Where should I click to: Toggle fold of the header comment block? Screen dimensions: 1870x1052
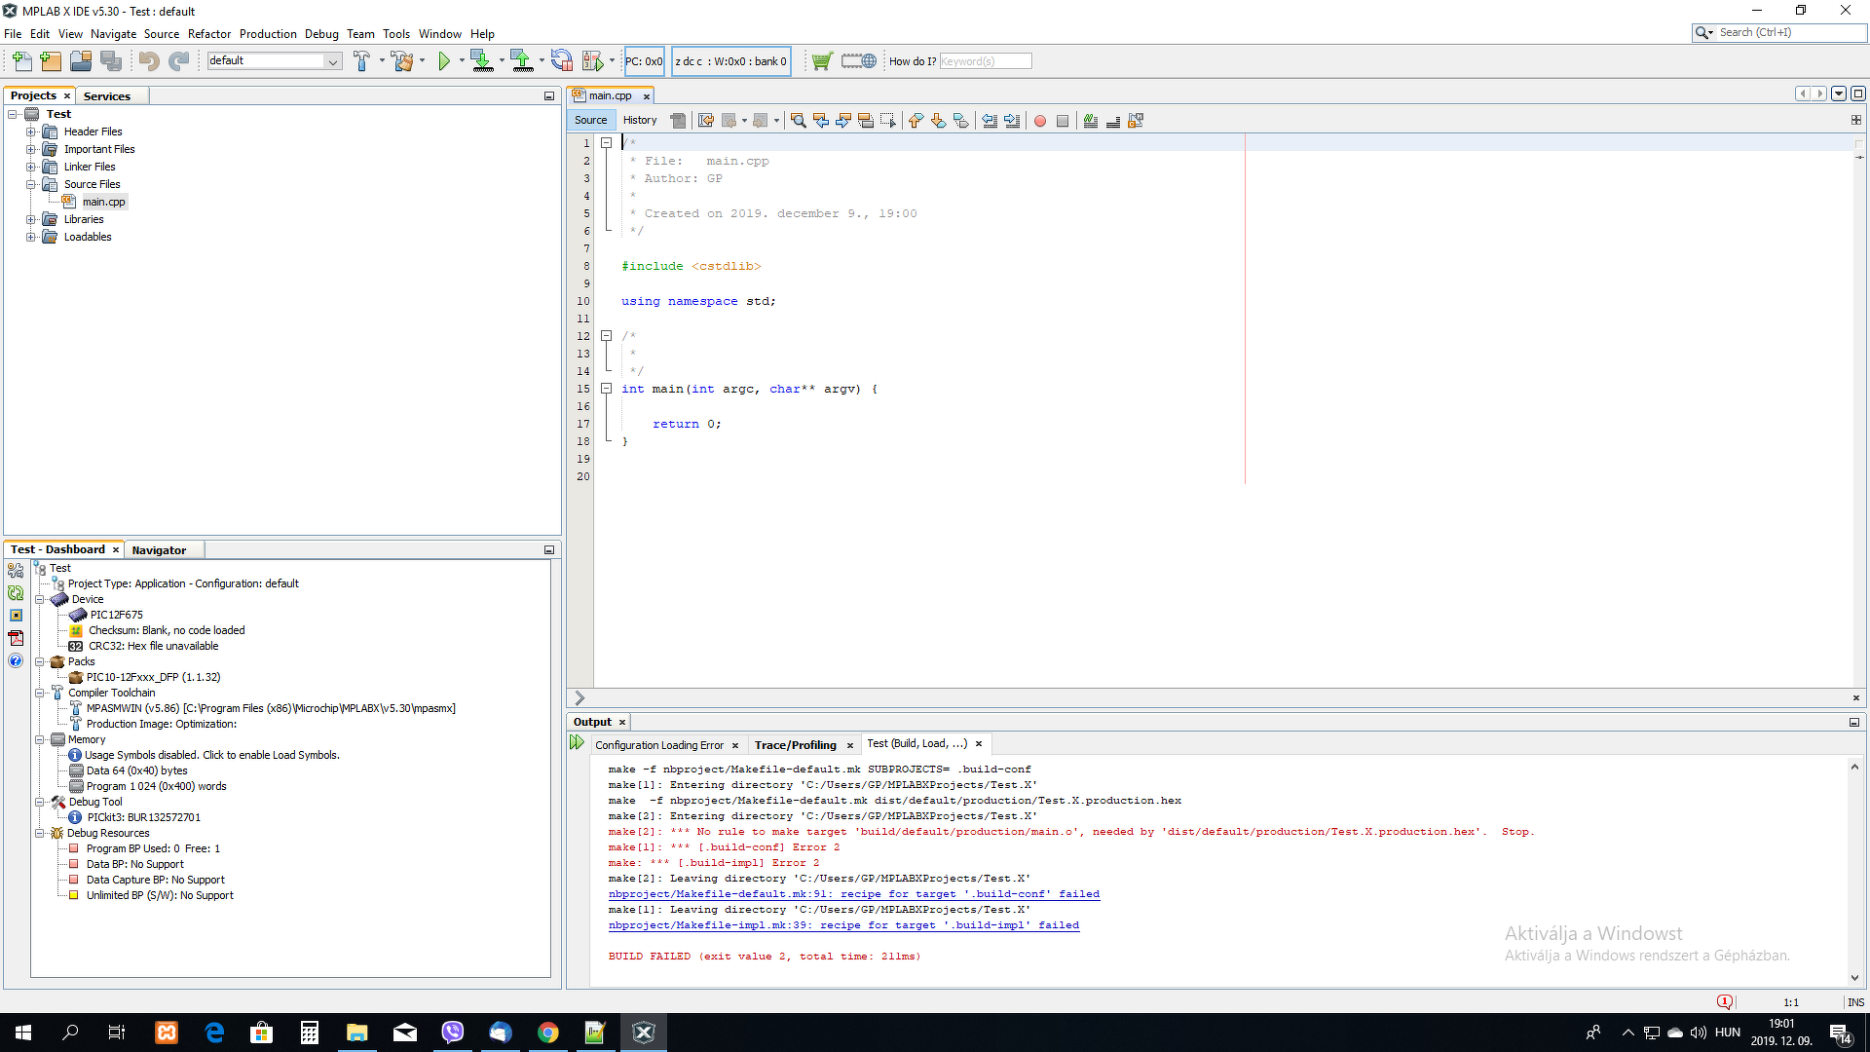[x=606, y=143]
